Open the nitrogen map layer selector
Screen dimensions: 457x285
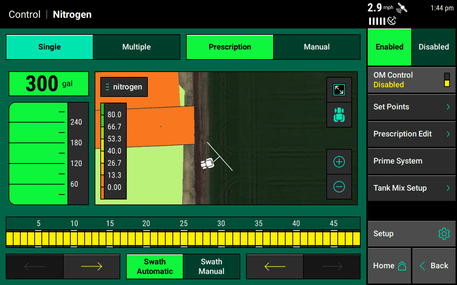[x=124, y=87]
